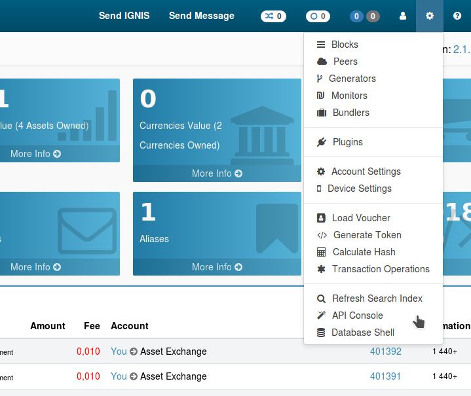This screenshot has height=396, width=471.
Task: Click Send Message in the header
Action: tap(202, 16)
